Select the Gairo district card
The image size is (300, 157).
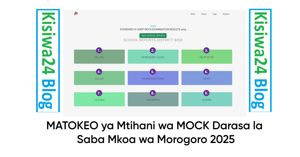point(207,78)
